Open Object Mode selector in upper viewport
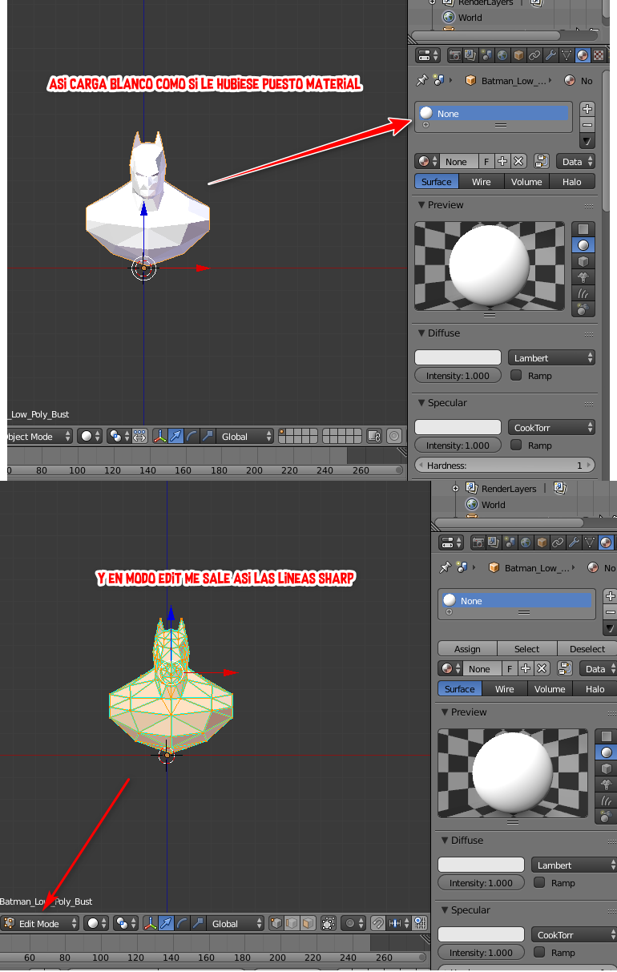Screen dimensions: 617x972 [x=38, y=436]
